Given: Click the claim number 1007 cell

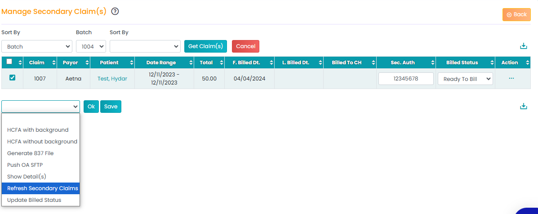Looking at the screenshot, I should (40, 79).
